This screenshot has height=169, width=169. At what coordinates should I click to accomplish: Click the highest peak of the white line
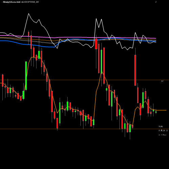coord(28,14)
